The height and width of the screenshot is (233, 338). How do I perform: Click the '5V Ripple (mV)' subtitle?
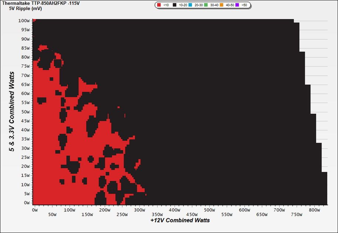pyautogui.click(x=25, y=8)
